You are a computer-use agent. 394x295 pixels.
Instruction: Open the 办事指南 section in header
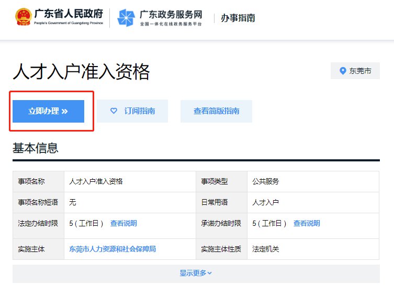238,18
